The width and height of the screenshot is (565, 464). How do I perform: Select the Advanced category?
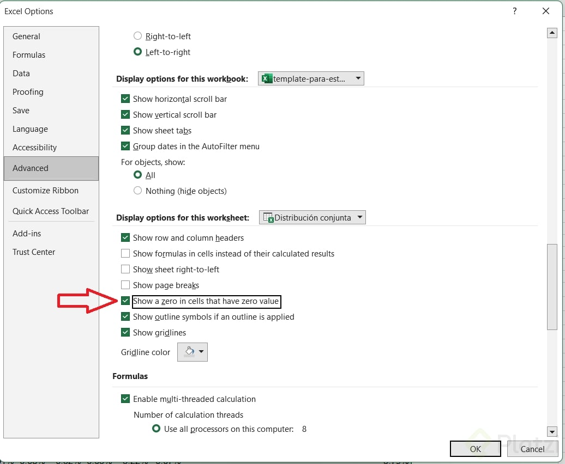click(51, 168)
